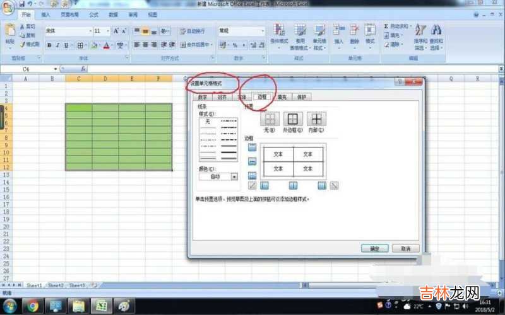
Task: Open the number format dropdown (常规)
Action: point(262,31)
